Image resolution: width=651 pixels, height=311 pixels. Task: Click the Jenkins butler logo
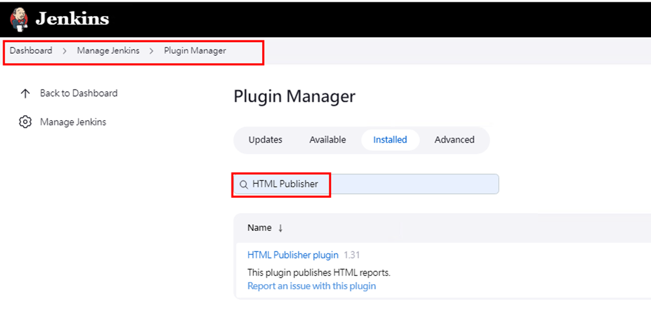[19, 19]
